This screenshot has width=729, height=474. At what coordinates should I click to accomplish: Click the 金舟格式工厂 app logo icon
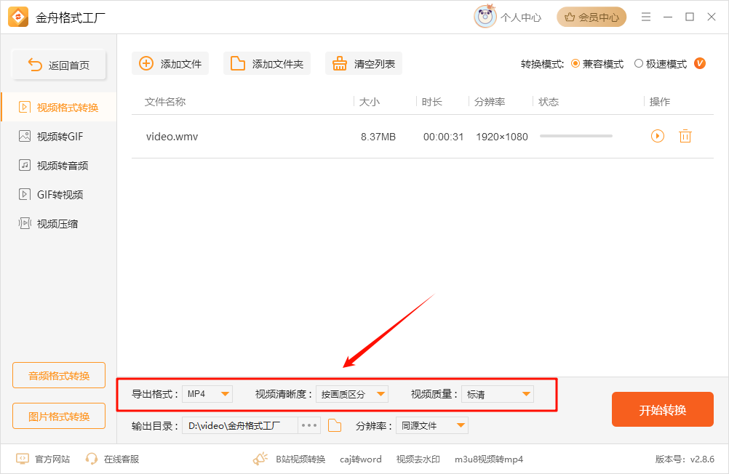click(x=18, y=17)
